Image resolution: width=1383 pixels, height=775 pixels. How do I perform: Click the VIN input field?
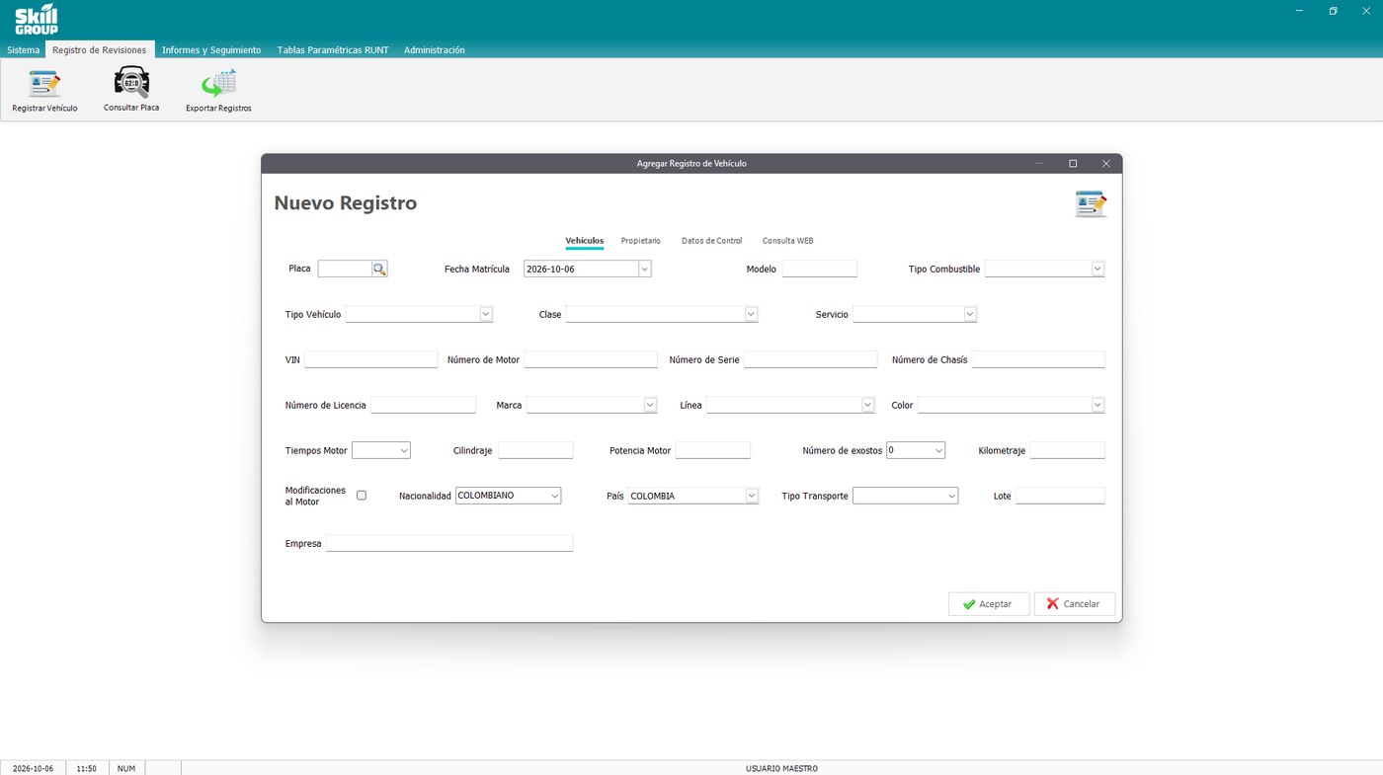pos(370,359)
